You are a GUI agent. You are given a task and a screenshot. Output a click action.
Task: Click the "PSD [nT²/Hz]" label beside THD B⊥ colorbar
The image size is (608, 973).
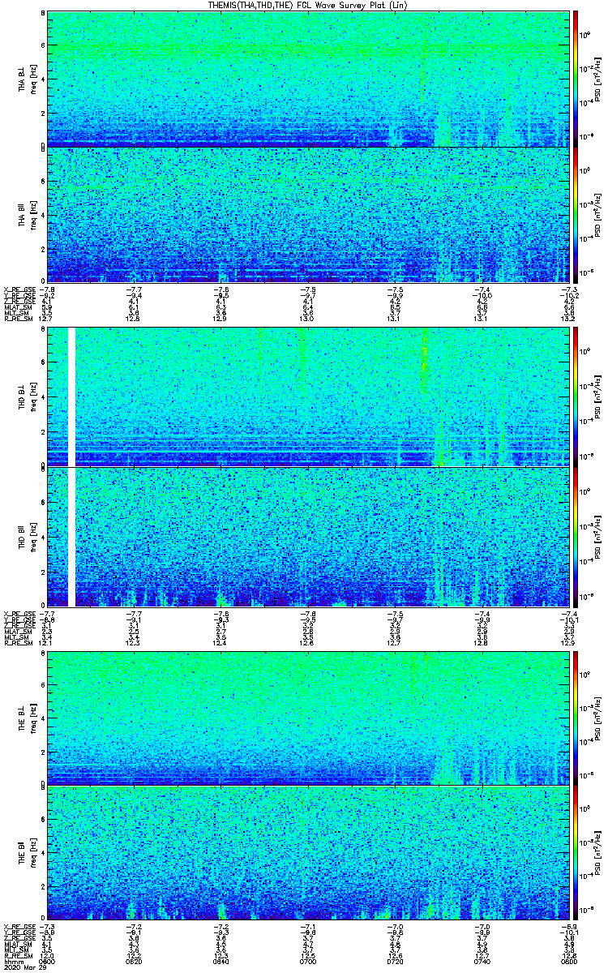[x=597, y=396]
